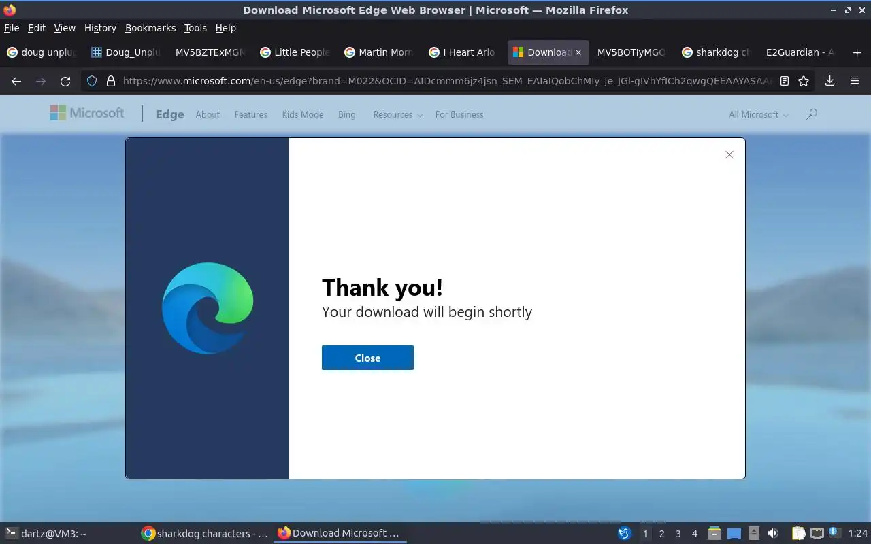This screenshot has height=544, width=871.
Task: Click the Microsoft logo
Action: point(87,113)
